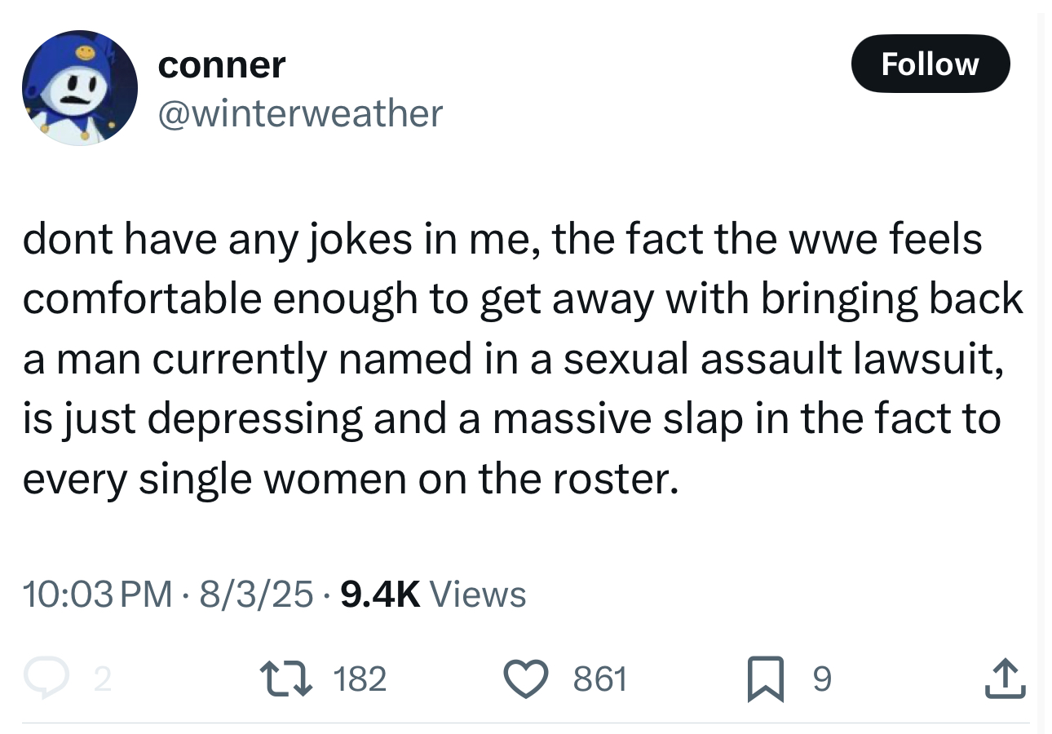Open conner's profile picture avatar
The height and width of the screenshot is (734, 1052).
click(x=78, y=88)
